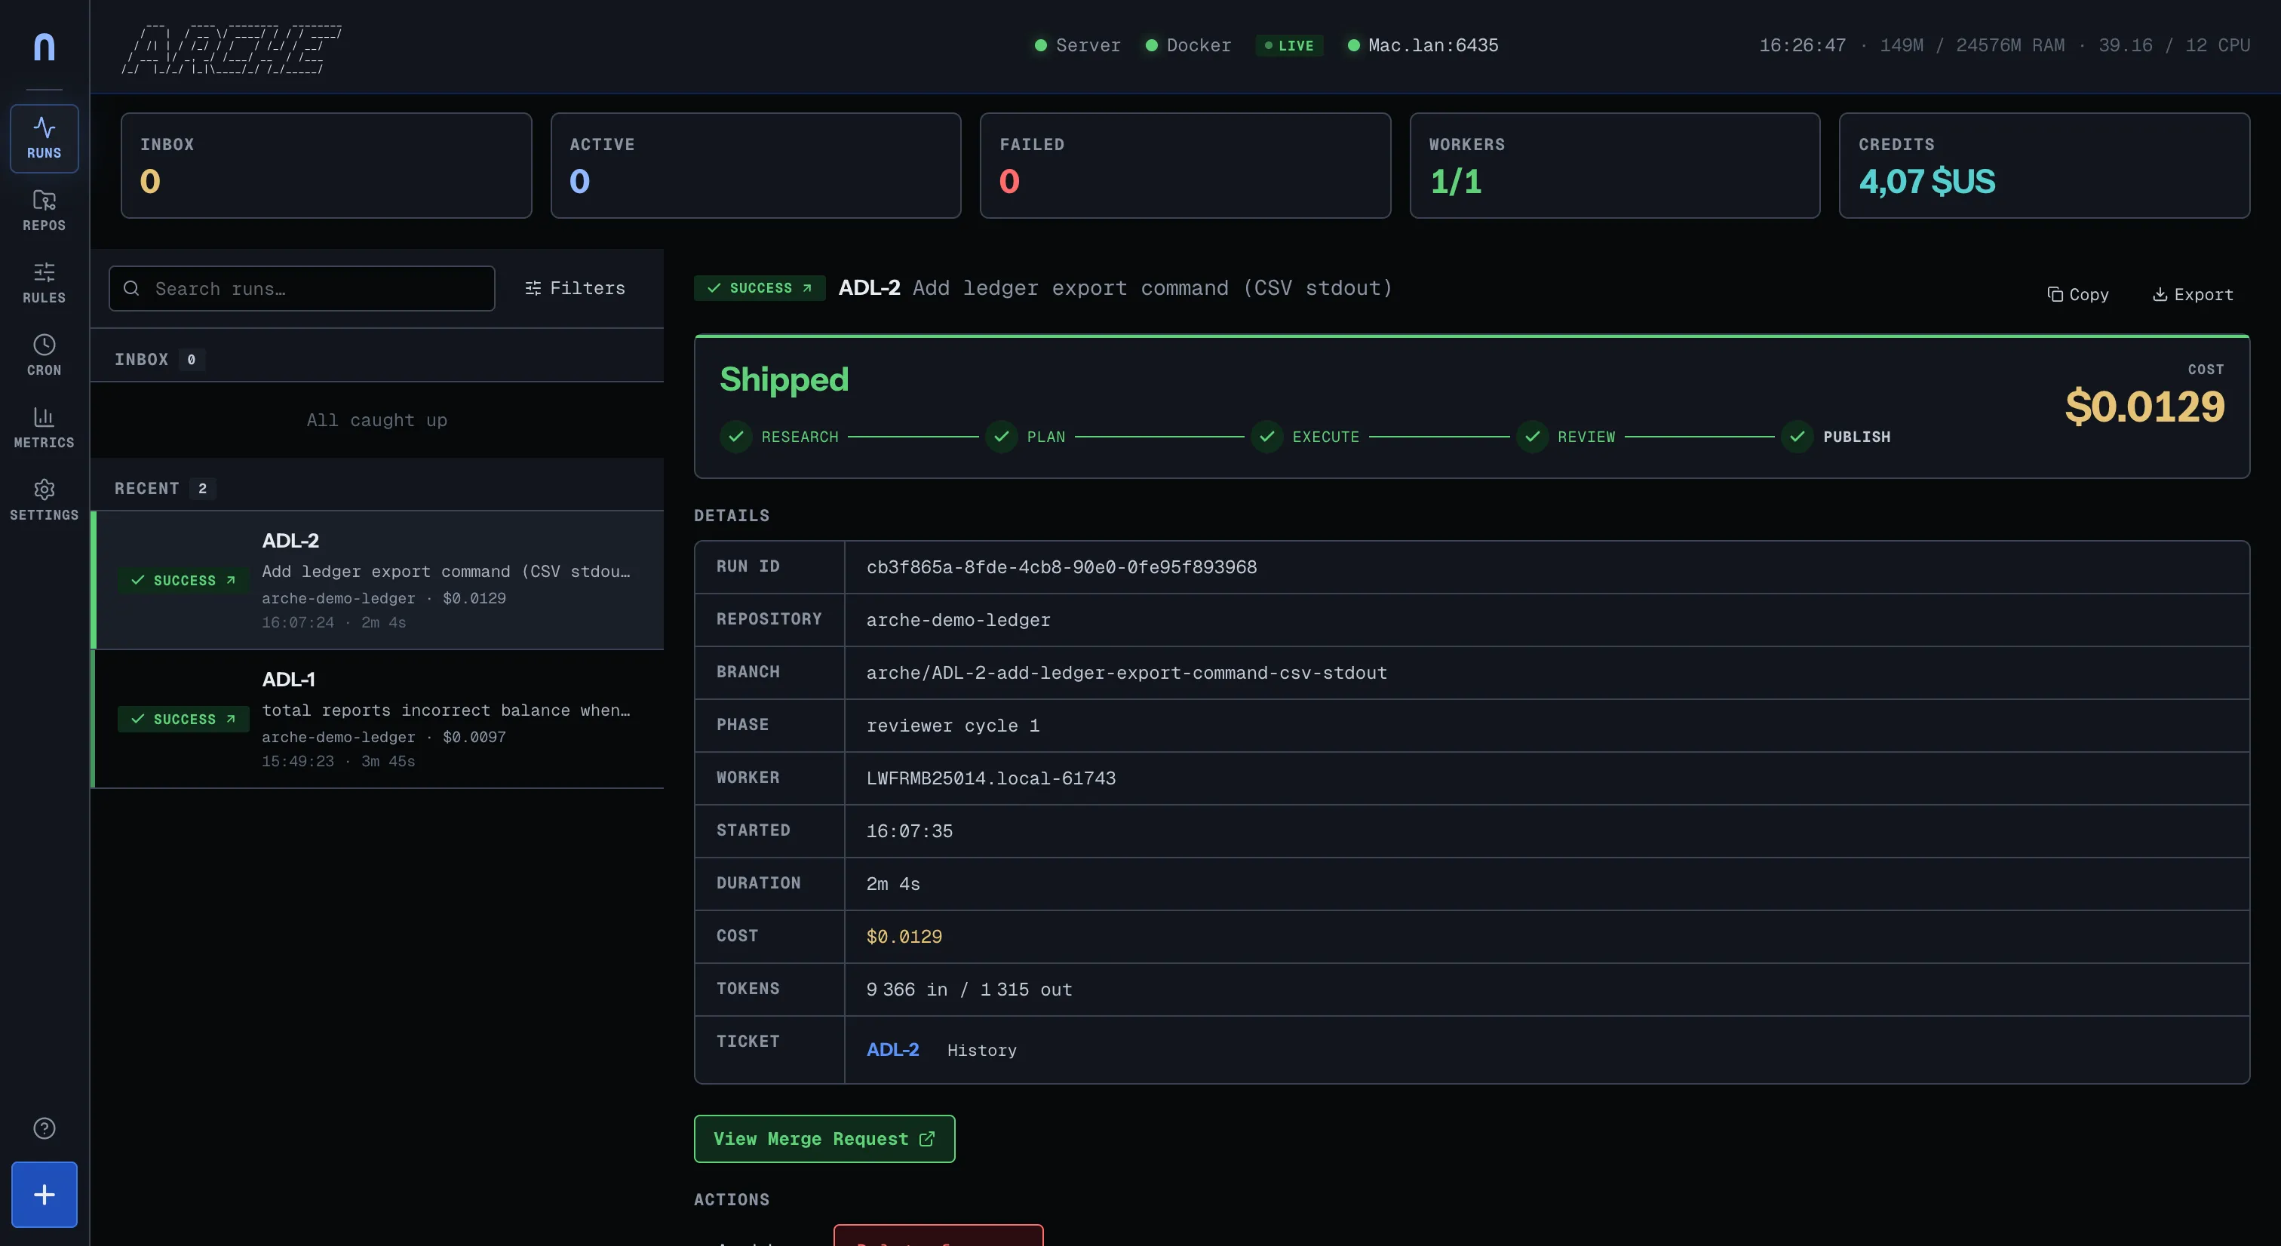Click the search magnifier icon
Screen dimensions: 2281x1246
pyautogui.click(x=131, y=289)
